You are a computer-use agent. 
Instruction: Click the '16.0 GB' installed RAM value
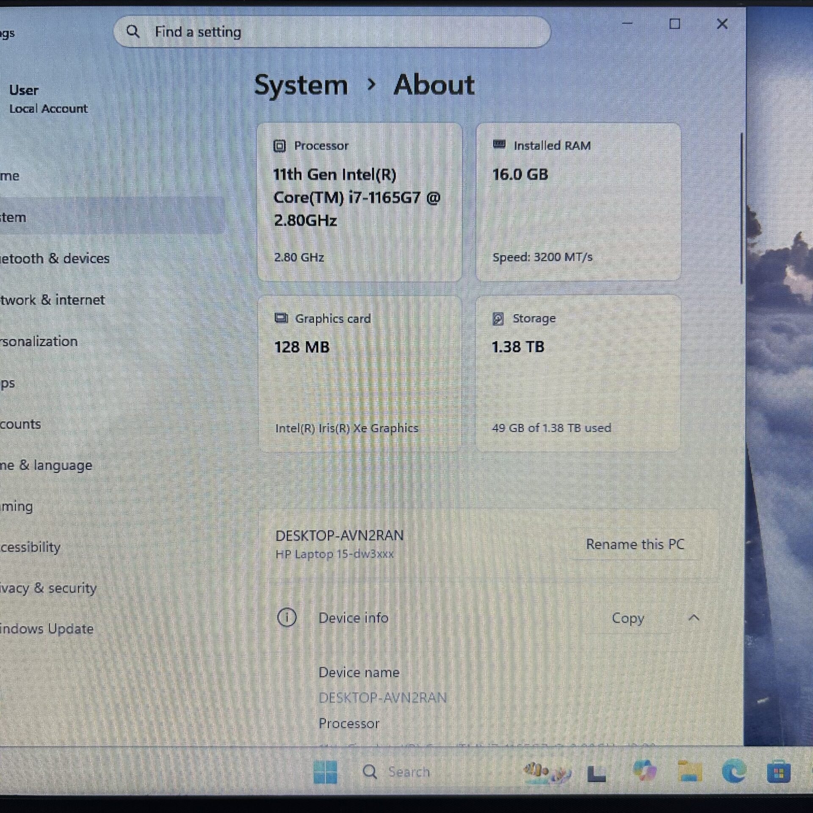click(520, 174)
